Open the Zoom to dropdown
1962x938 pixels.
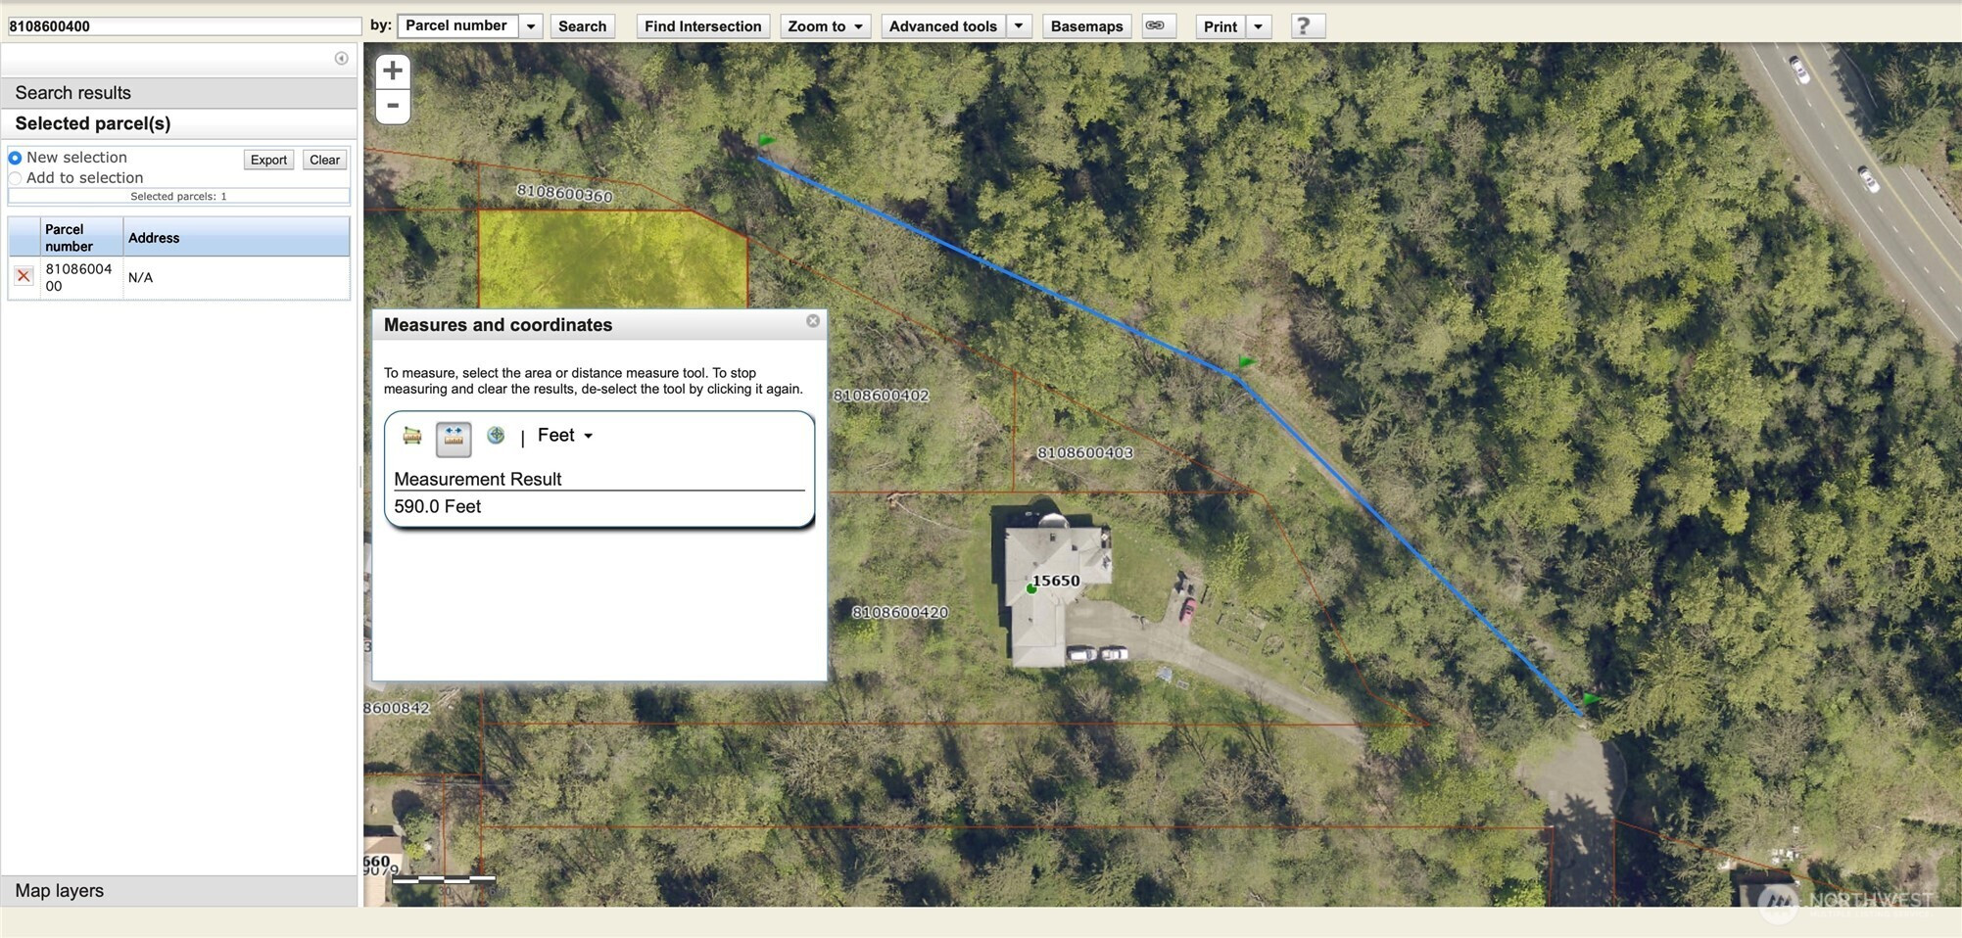point(825,26)
